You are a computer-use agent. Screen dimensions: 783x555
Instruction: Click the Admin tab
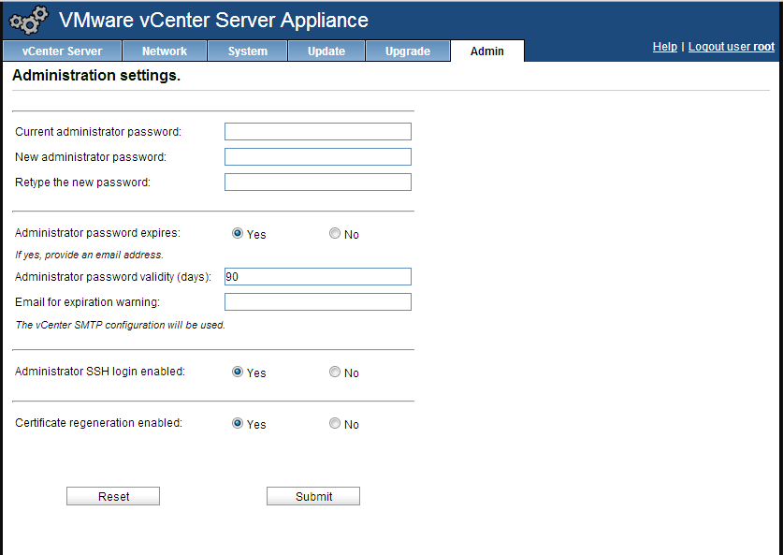tap(487, 51)
